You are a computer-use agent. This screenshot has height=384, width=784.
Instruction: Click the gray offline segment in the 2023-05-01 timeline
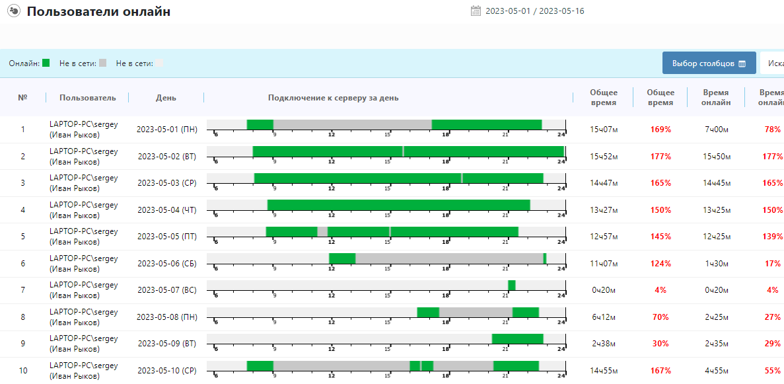click(352, 125)
